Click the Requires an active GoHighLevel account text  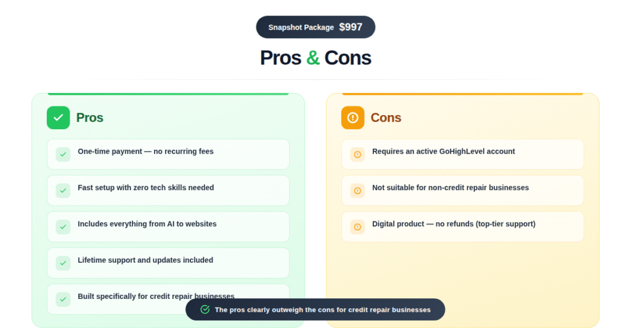pyautogui.click(x=443, y=151)
